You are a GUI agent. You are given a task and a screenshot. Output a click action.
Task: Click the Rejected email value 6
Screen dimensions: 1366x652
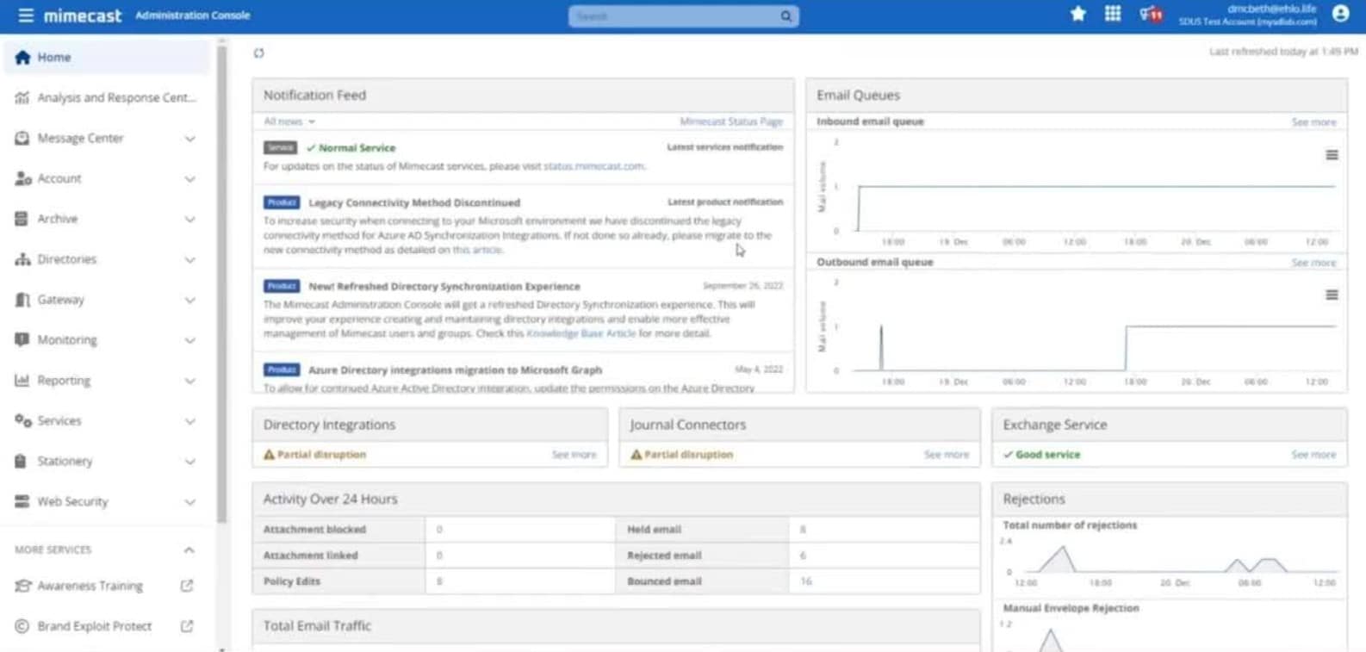coord(803,556)
